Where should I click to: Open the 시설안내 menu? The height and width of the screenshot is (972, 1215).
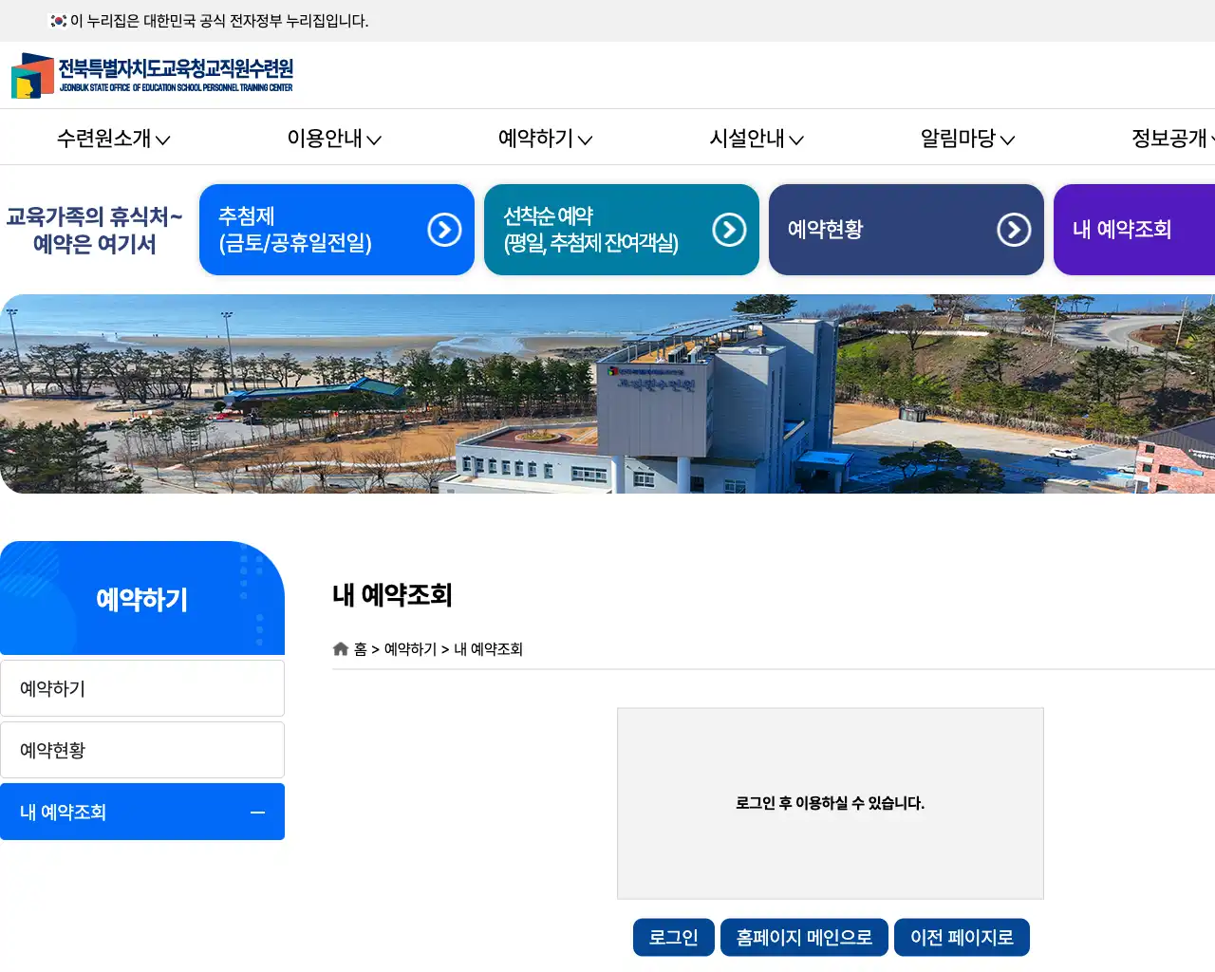pyautogui.click(x=757, y=139)
